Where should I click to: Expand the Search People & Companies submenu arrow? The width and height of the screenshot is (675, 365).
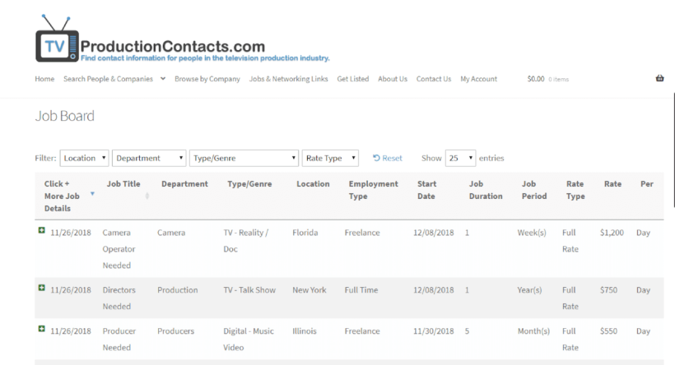click(x=163, y=79)
